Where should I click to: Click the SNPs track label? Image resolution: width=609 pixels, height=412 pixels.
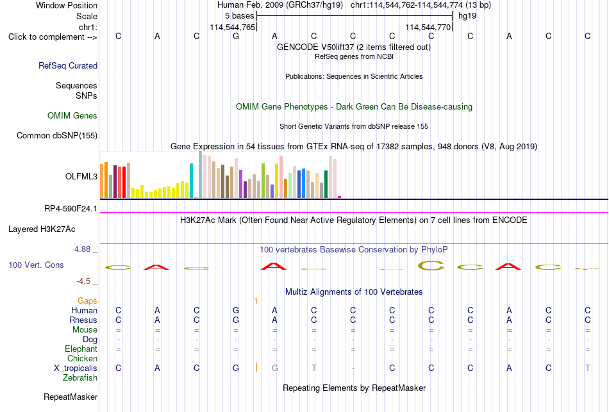click(x=87, y=95)
